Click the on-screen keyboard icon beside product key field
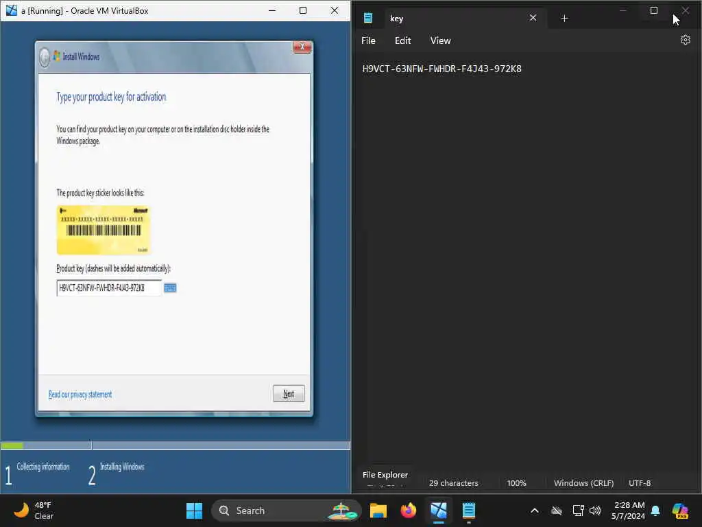 pyautogui.click(x=170, y=288)
